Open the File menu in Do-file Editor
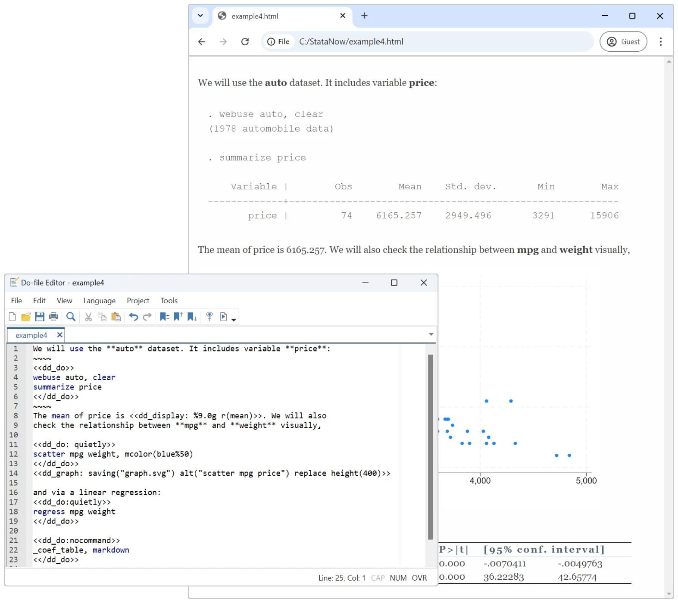 pyautogui.click(x=16, y=301)
